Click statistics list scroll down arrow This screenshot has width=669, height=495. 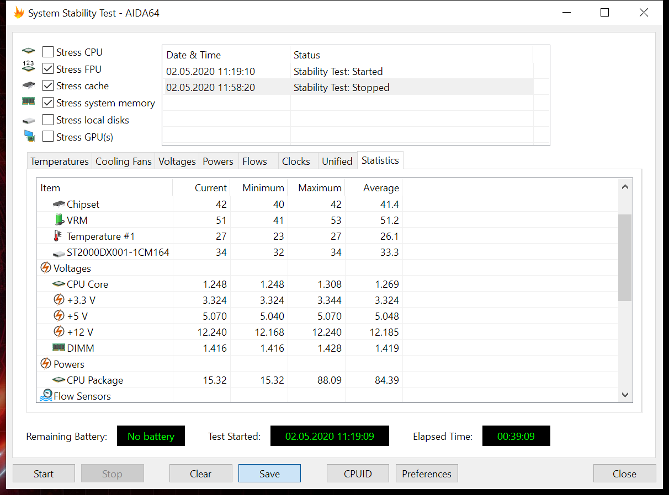pyautogui.click(x=625, y=395)
